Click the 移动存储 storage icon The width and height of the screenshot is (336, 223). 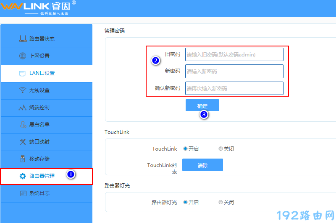click(x=23, y=159)
